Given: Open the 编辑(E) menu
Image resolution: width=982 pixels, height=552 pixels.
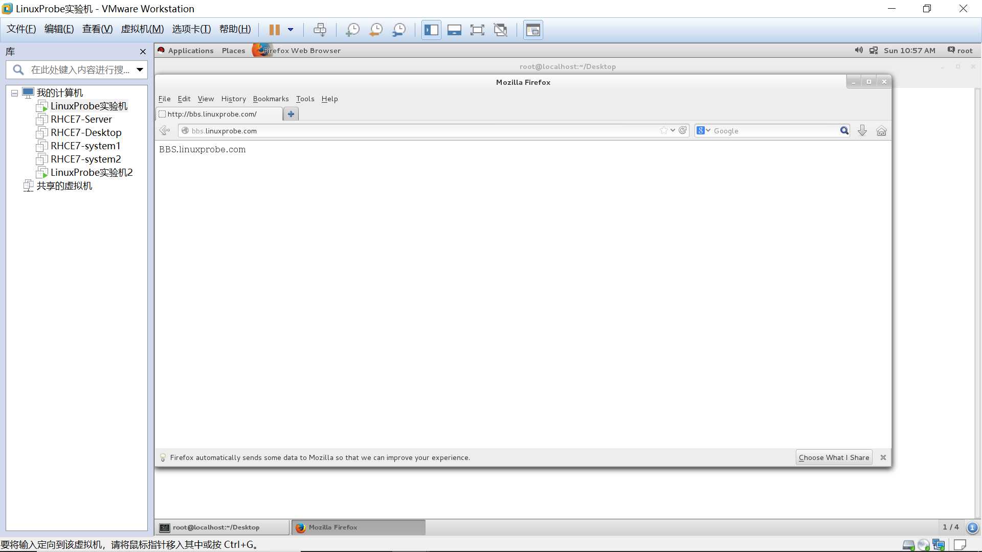Looking at the screenshot, I should tap(59, 29).
